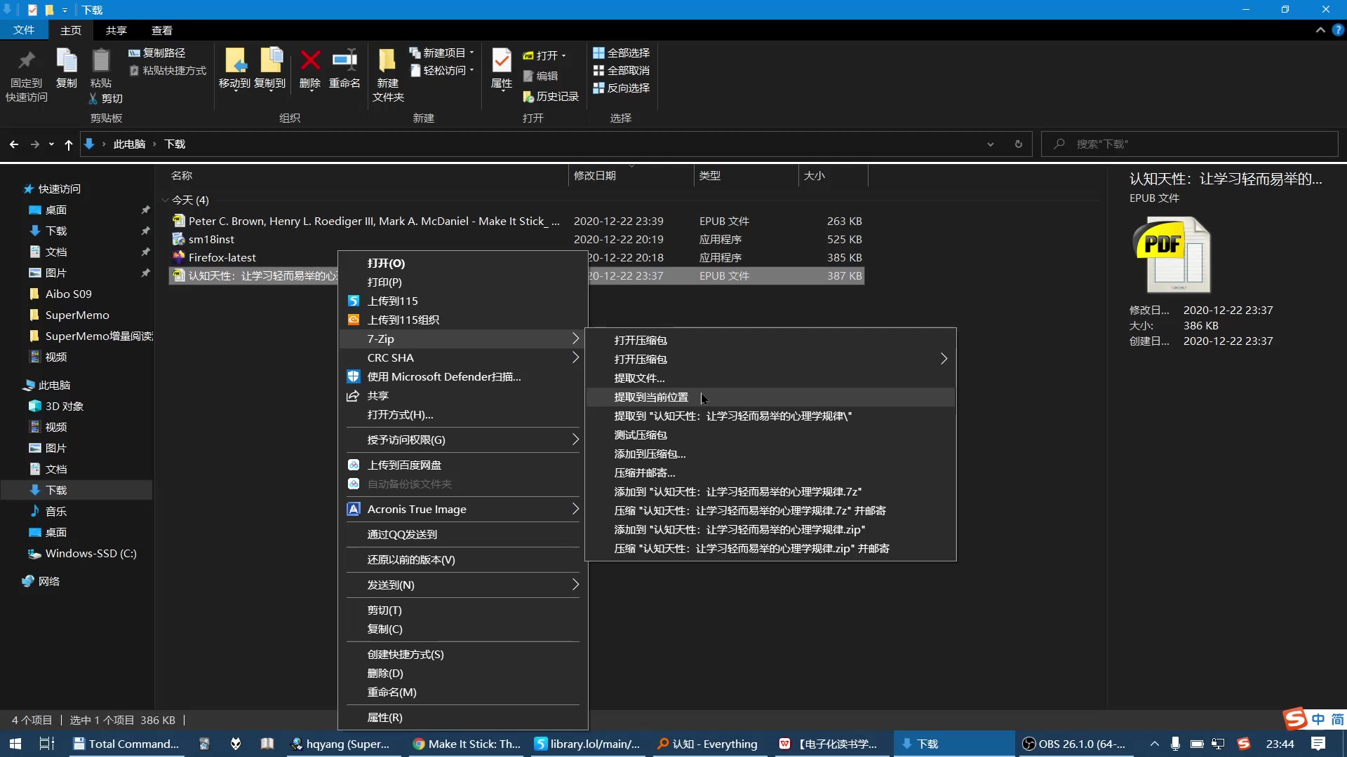Select the Make It Stick EPUB file
Viewport: 1347px width, 757px height.
coord(516,221)
